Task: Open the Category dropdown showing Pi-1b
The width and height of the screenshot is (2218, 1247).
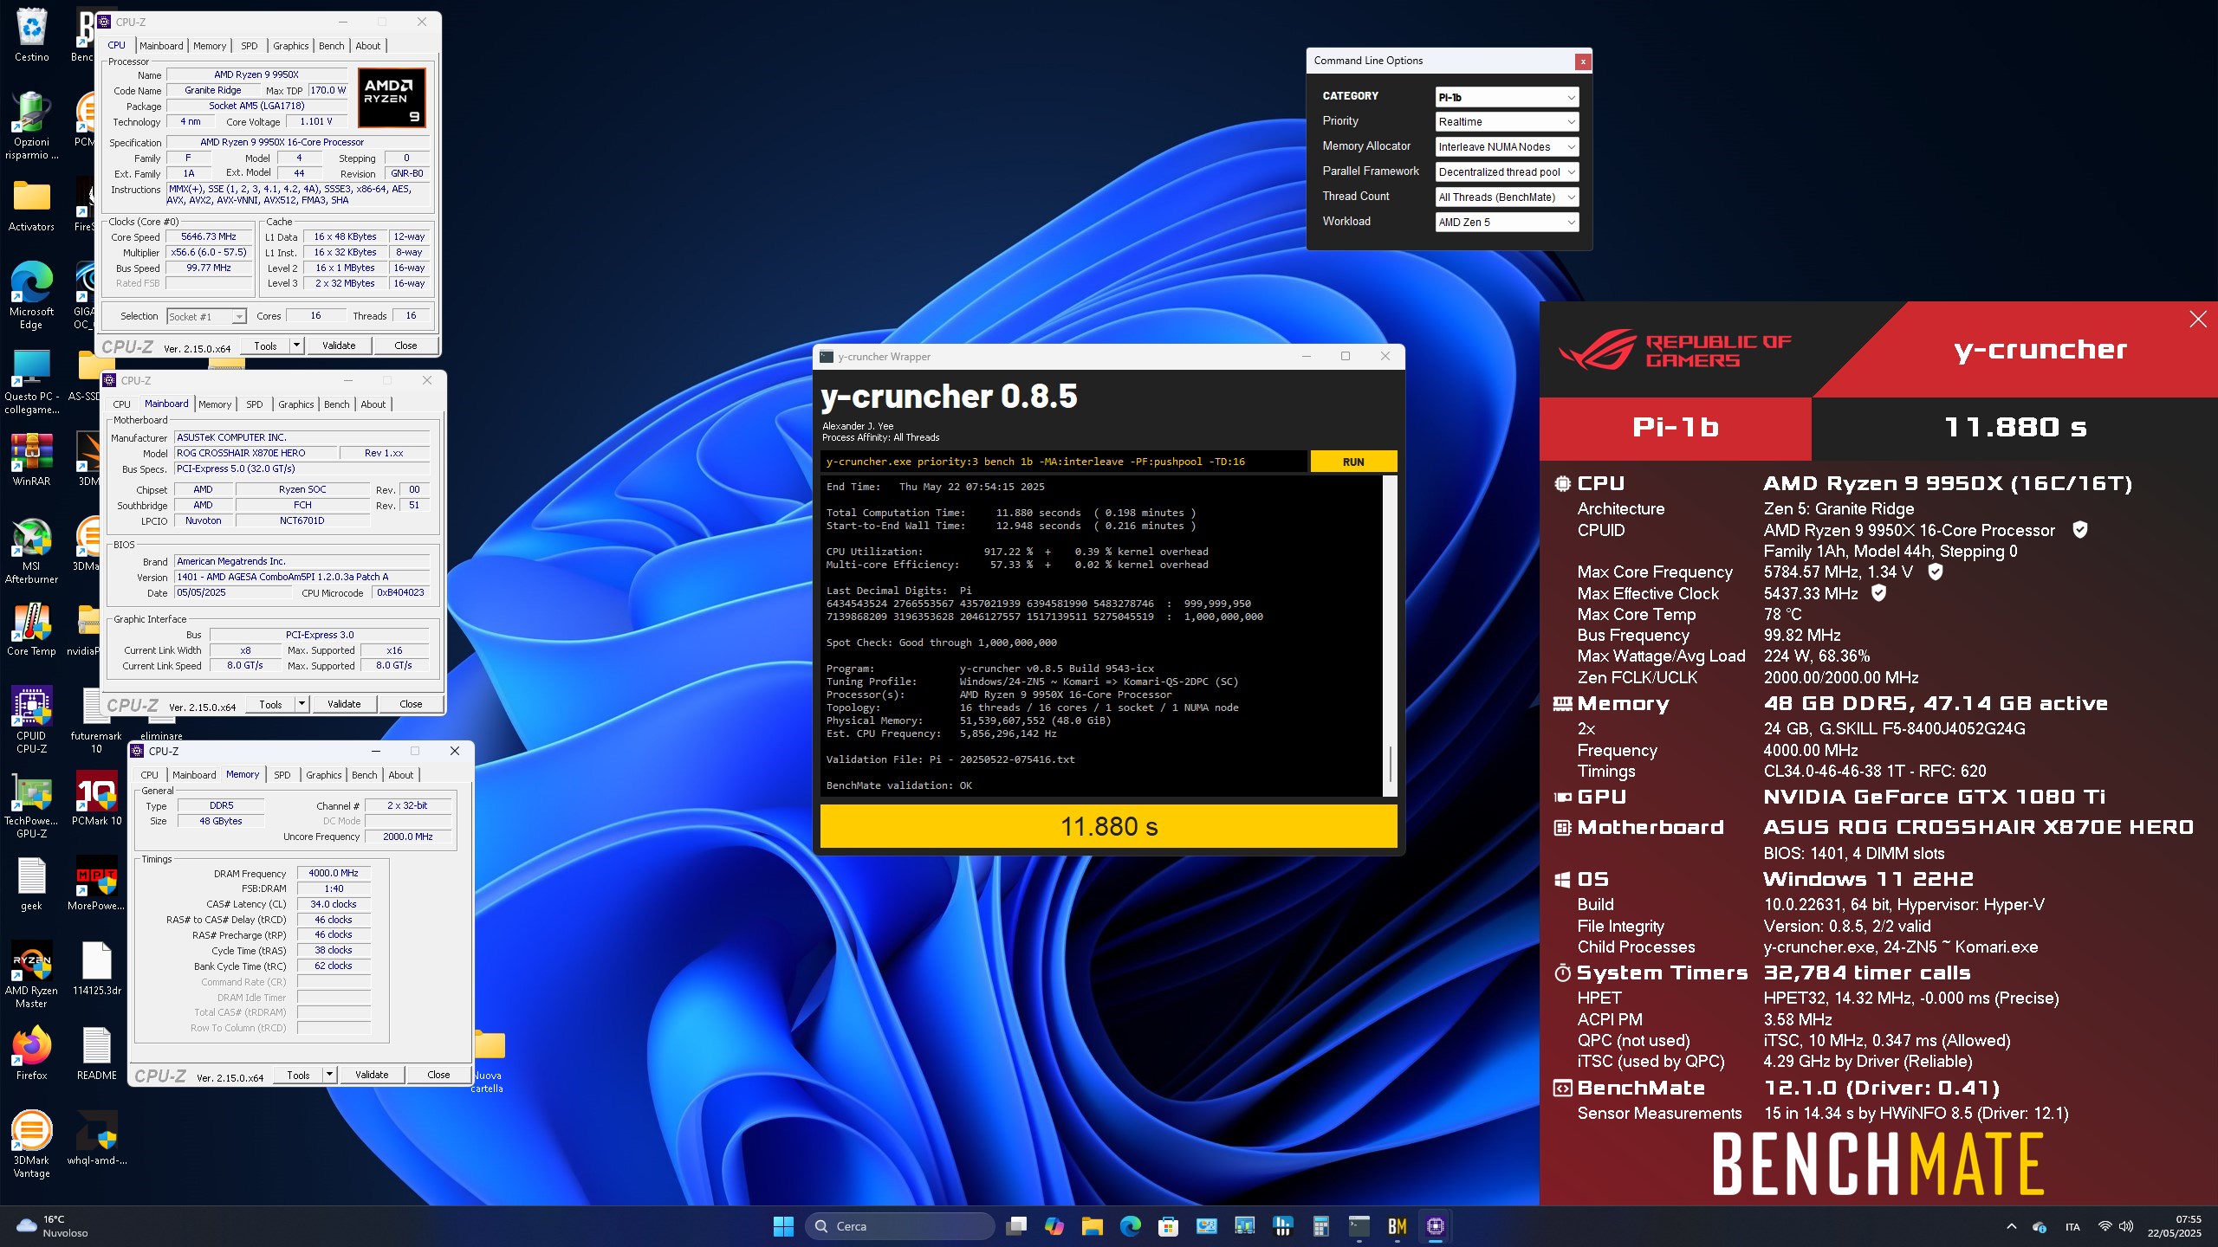Action: (x=1507, y=97)
